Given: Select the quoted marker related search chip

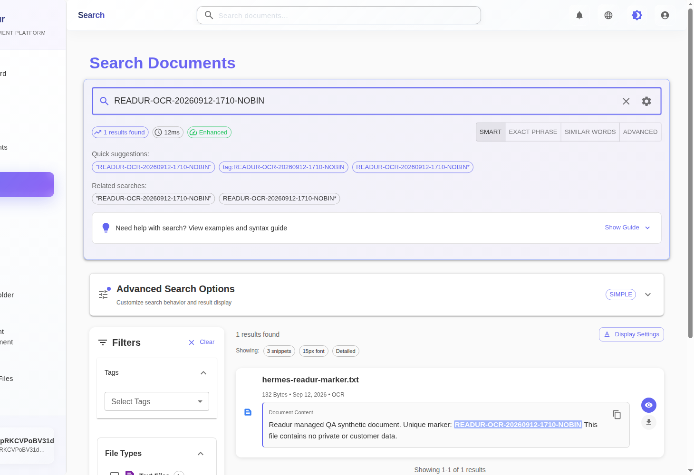Looking at the screenshot, I should point(154,199).
